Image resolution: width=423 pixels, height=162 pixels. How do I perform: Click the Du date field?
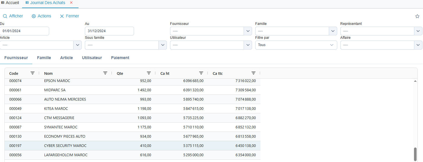(x=24, y=31)
